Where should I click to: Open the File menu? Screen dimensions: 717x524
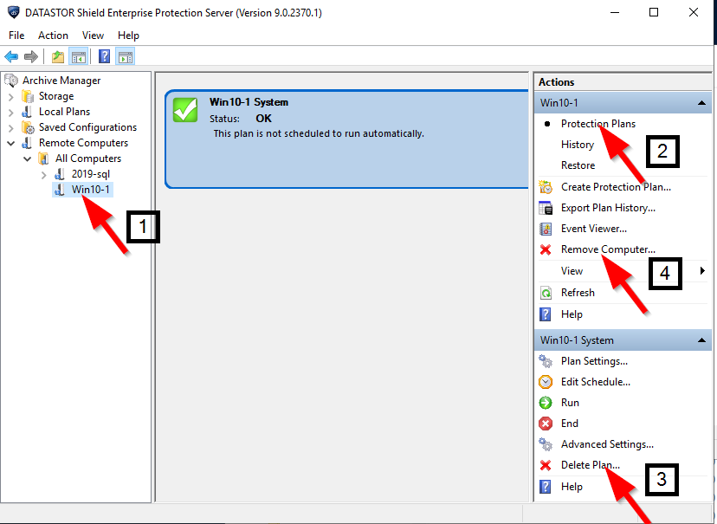point(16,36)
